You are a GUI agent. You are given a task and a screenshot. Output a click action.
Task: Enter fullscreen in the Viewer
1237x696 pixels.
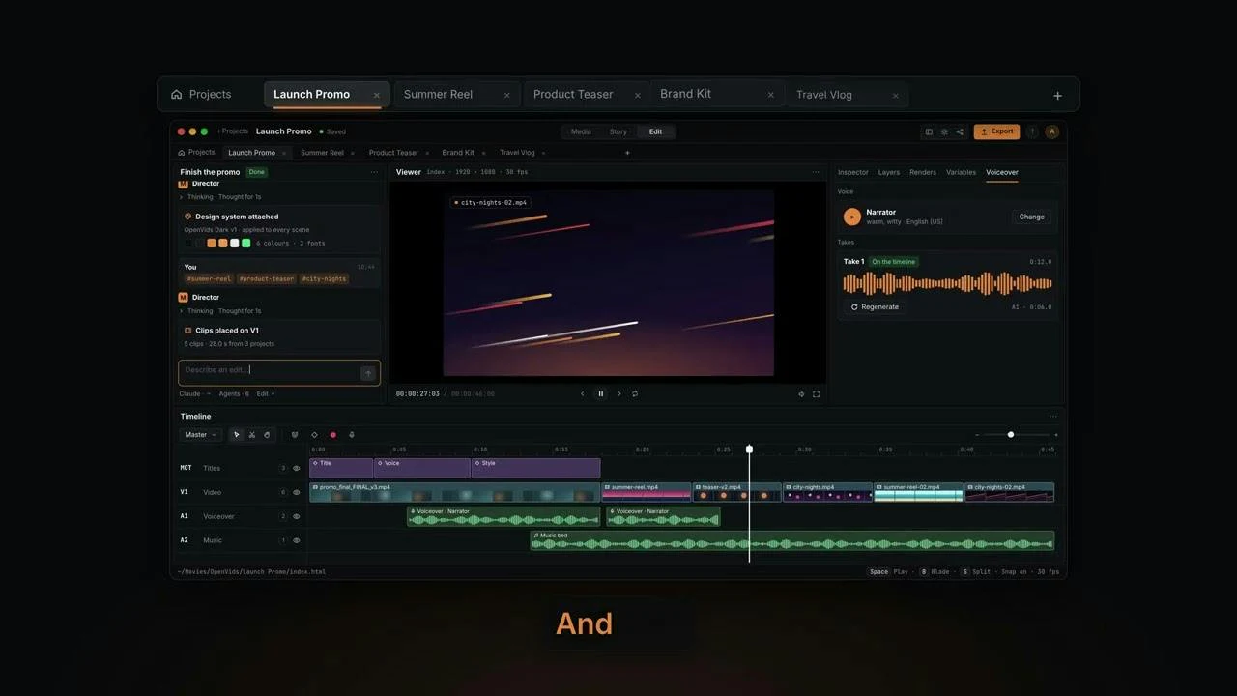coord(817,393)
